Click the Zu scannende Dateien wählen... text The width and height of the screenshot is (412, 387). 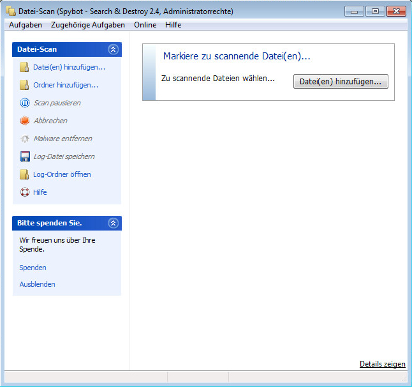tap(218, 78)
